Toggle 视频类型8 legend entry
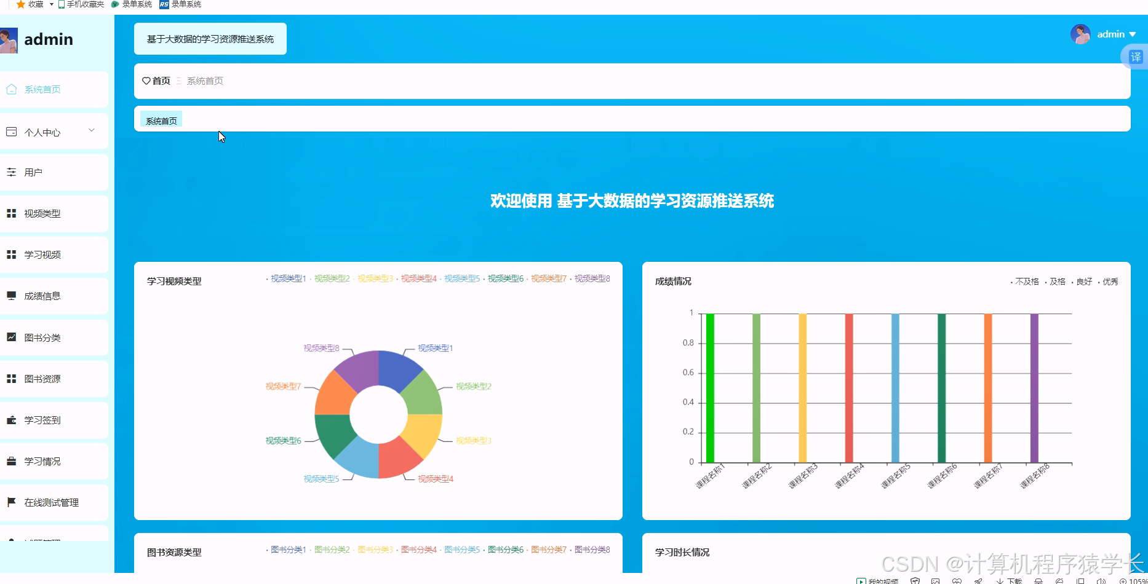Viewport: 1148px width, 584px height. tap(589, 278)
